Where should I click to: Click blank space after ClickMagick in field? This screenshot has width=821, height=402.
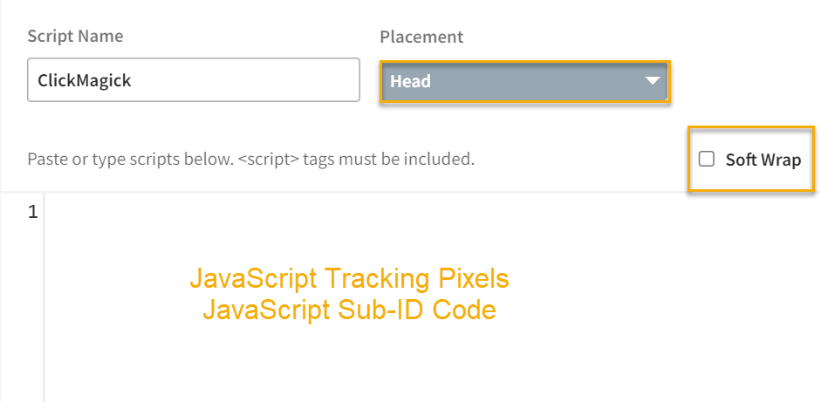point(262,81)
